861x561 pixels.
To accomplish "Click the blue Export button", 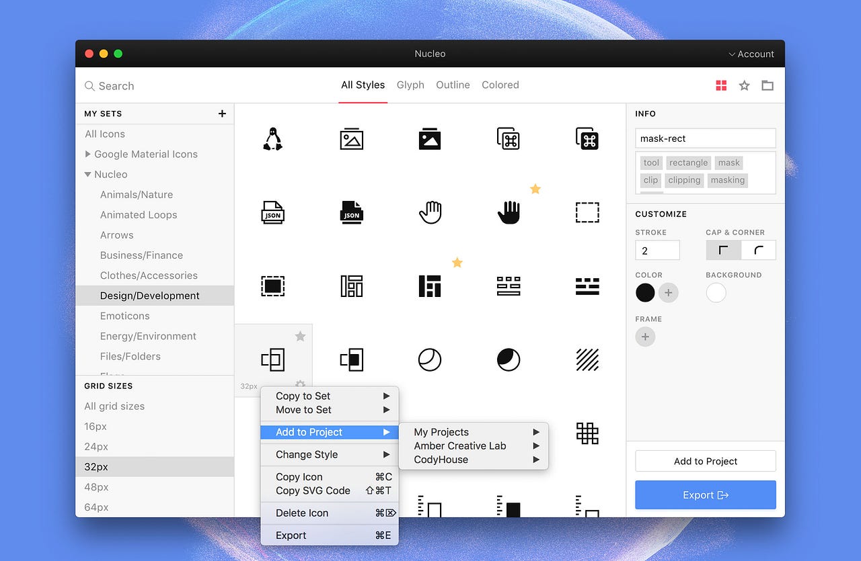I will [705, 494].
